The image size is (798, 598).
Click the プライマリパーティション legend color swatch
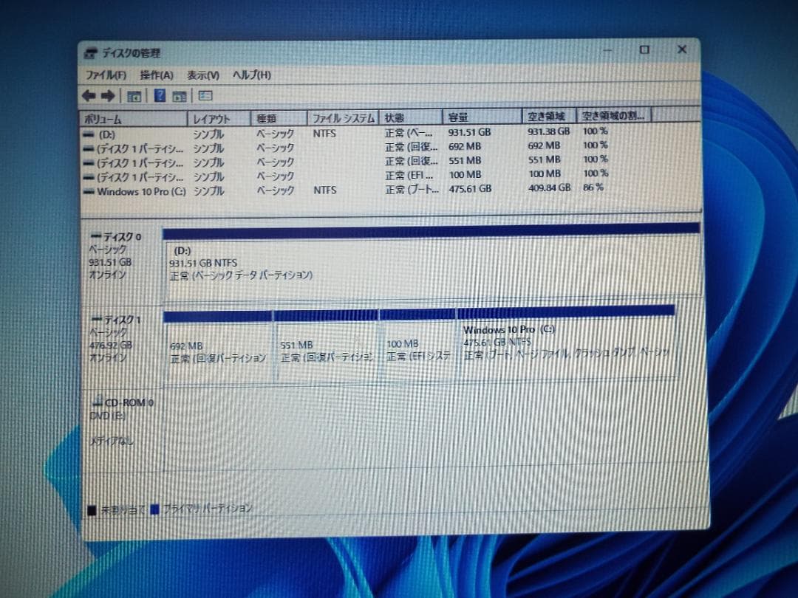(x=154, y=508)
